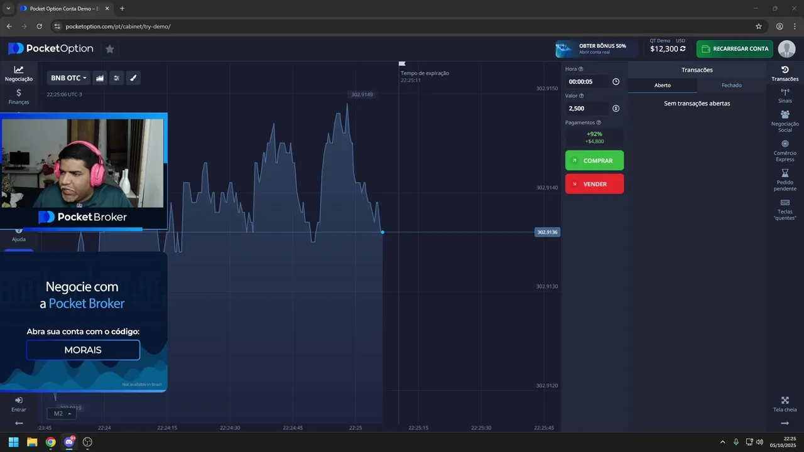Open Chrome profile icon
Viewport: 804px width, 452px height.
(780, 26)
